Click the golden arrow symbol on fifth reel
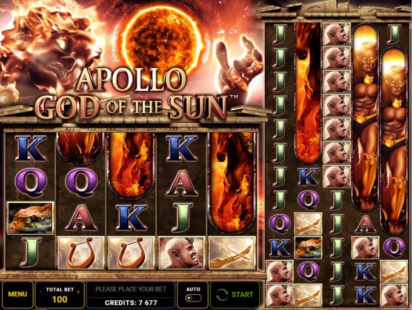The image size is (412, 310). click(x=232, y=252)
